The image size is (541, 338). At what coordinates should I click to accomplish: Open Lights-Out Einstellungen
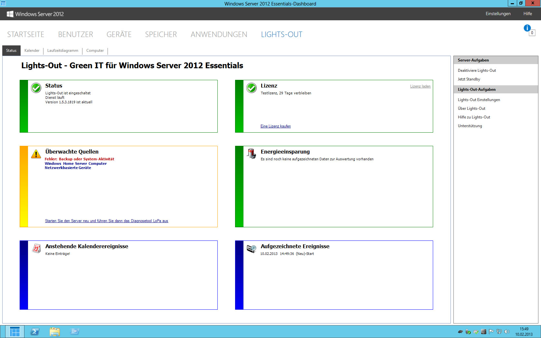479,100
